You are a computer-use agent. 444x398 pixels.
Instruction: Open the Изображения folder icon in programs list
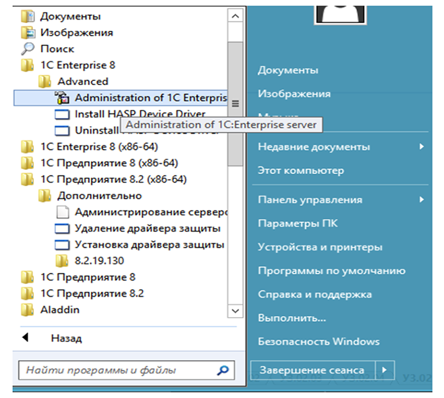pos(28,32)
